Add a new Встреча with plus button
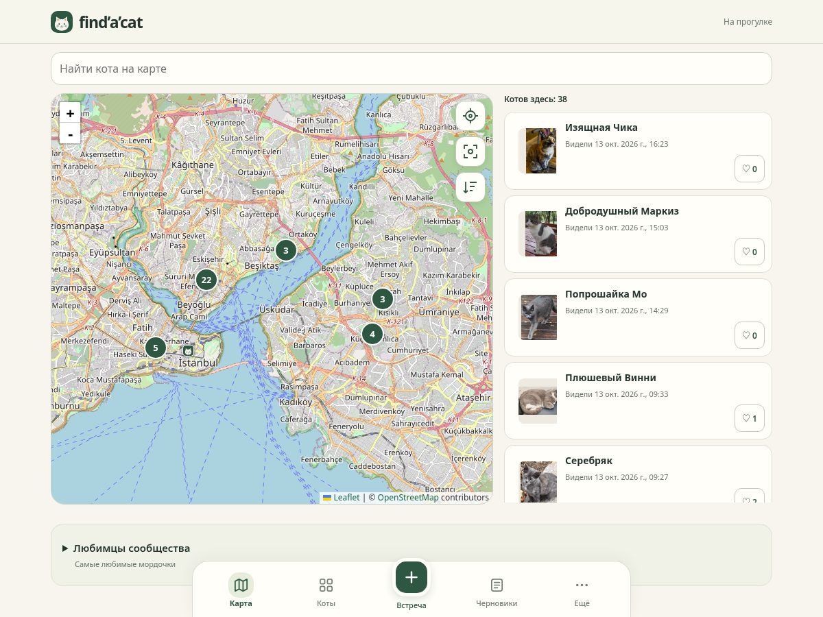Screen dimensions: 823x617 (x=411, y=577)
